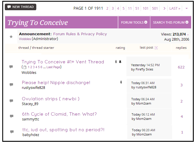Click multi-page icon under Vent Thread title
This screenshot has height=142, width=194.
pos(25,67)
